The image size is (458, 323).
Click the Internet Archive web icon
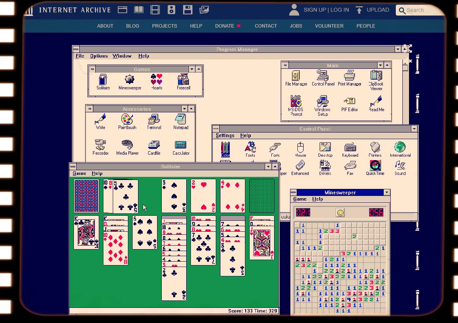coord(122,10)
